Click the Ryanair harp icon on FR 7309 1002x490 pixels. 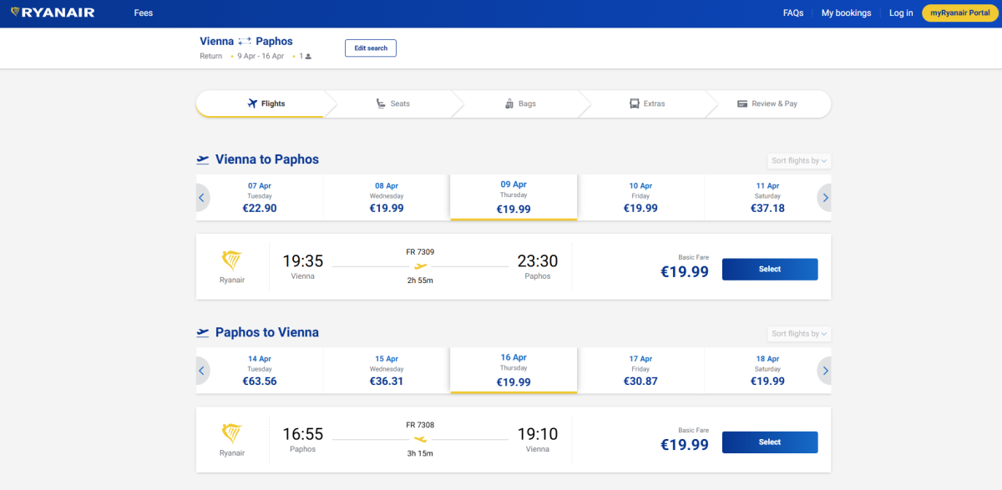point(232,260)
